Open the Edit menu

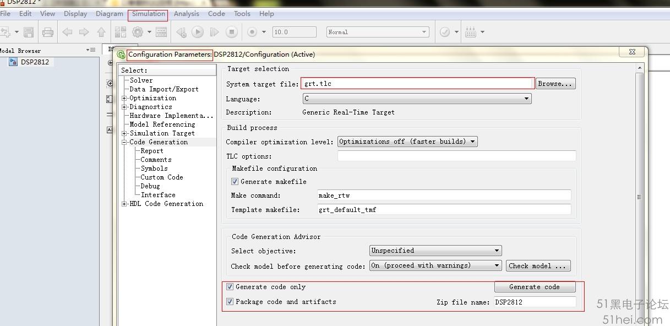point(25,14)
